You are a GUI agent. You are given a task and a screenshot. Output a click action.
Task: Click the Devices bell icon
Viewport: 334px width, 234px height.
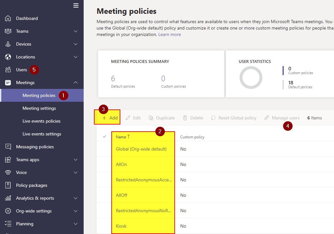8,44
